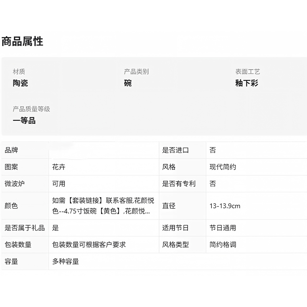Viewport: 307px width, 307px height.
Task: Select the 微波炉 row label
Action: 15,184
